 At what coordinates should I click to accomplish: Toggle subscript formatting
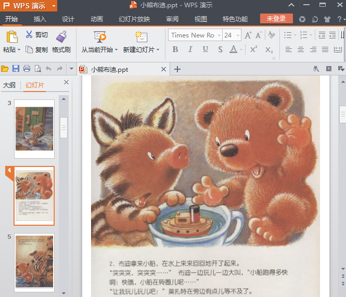(269, 49)
